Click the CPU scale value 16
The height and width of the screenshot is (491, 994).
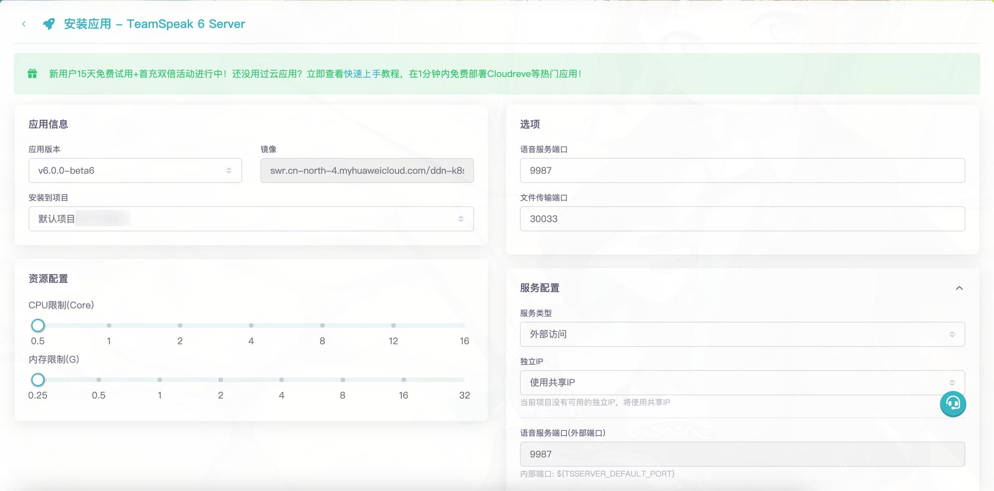click(x=464, y=341)
